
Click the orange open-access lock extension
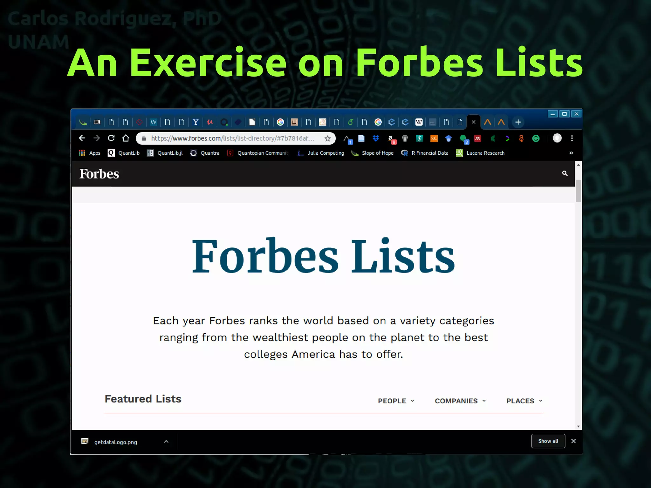point(521,138)
